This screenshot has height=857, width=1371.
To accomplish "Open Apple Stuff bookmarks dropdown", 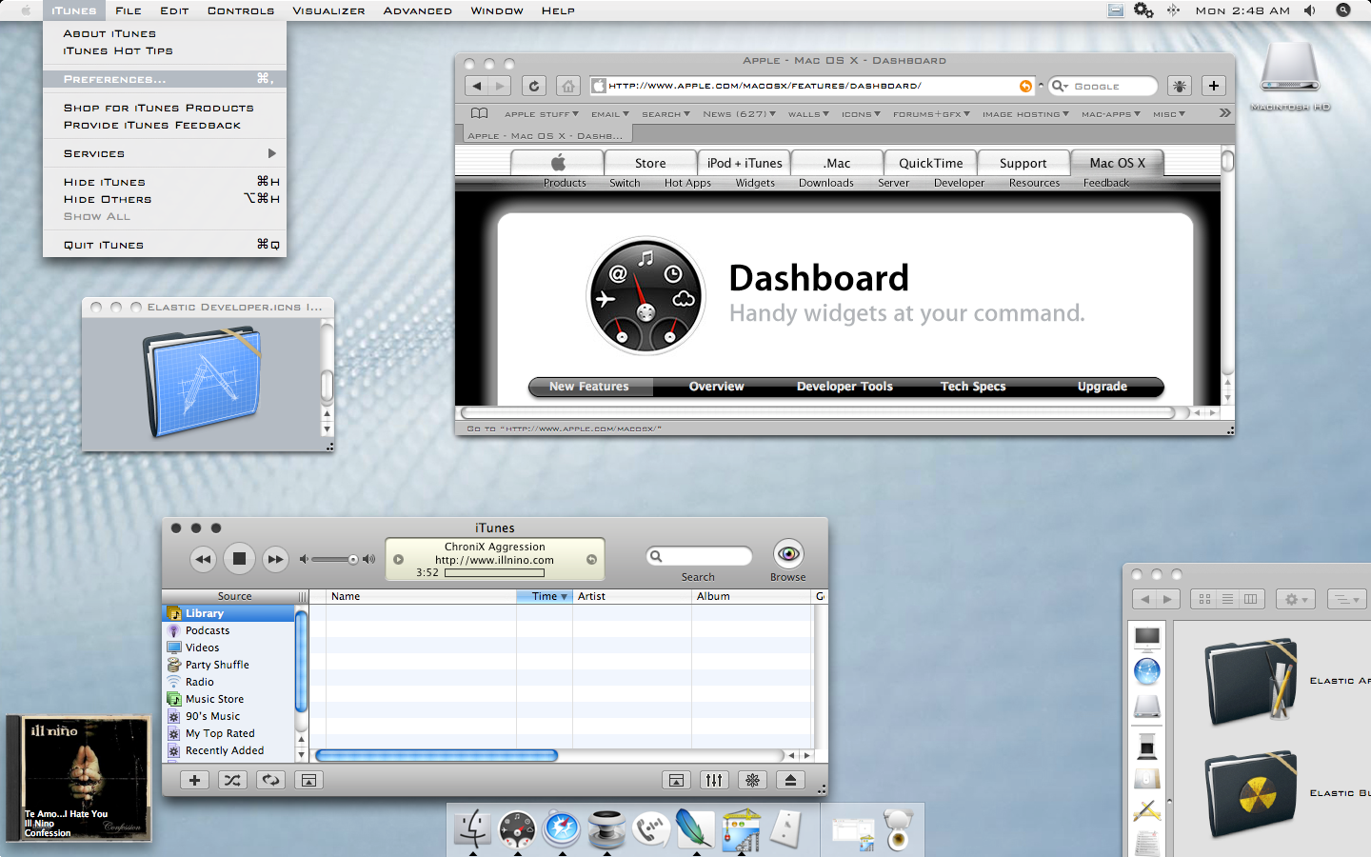I will point(541,114).
